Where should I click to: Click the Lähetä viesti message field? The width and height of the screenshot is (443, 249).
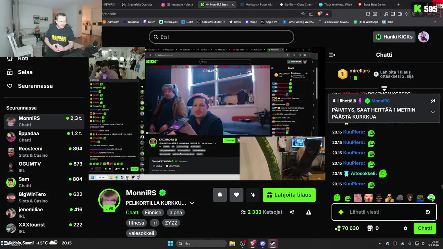383,212
